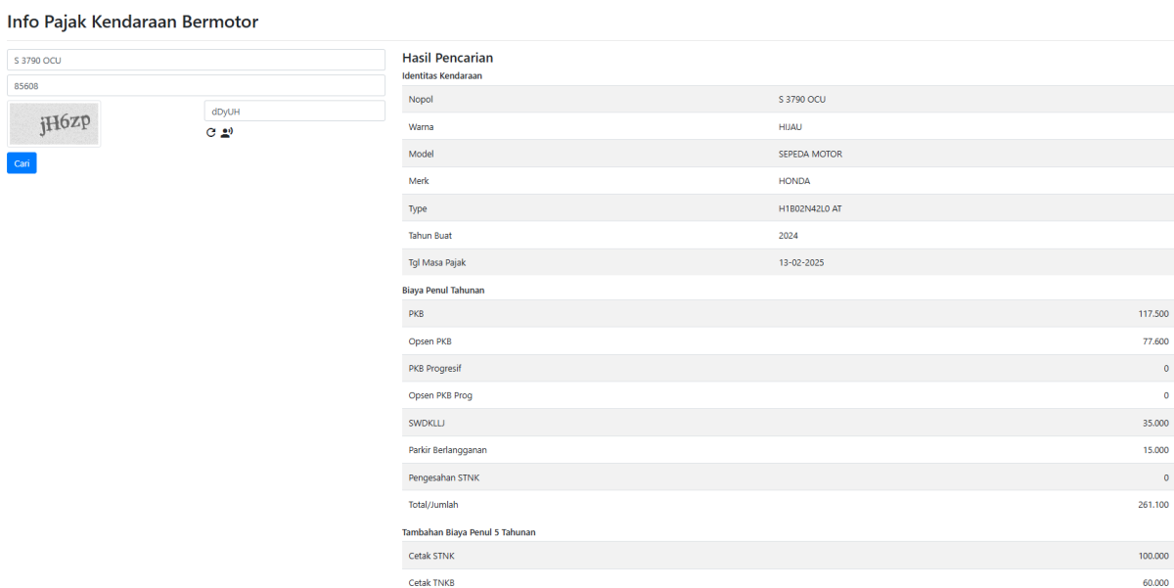Select the 117.500 PKB amount

coord(1153,313)
